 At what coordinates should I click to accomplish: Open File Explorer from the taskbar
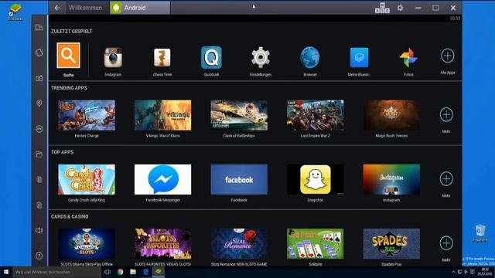pyautogui.click(x=133, y=272)
